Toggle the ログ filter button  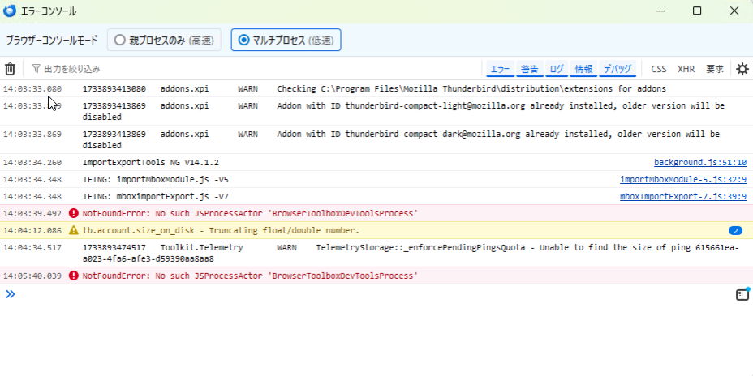(x=556, y=69)
